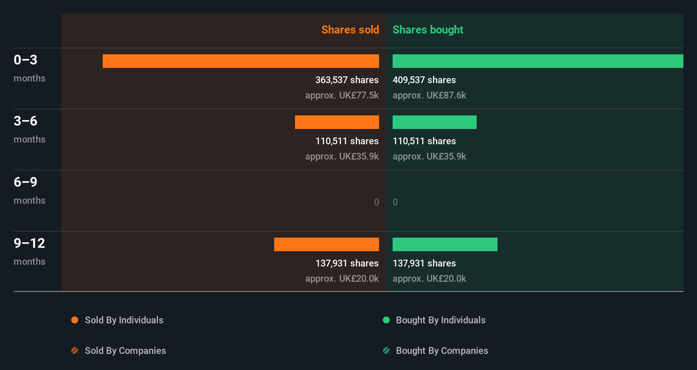Click the approx. UK£87.6k text
697x370 pixels.
429,95
